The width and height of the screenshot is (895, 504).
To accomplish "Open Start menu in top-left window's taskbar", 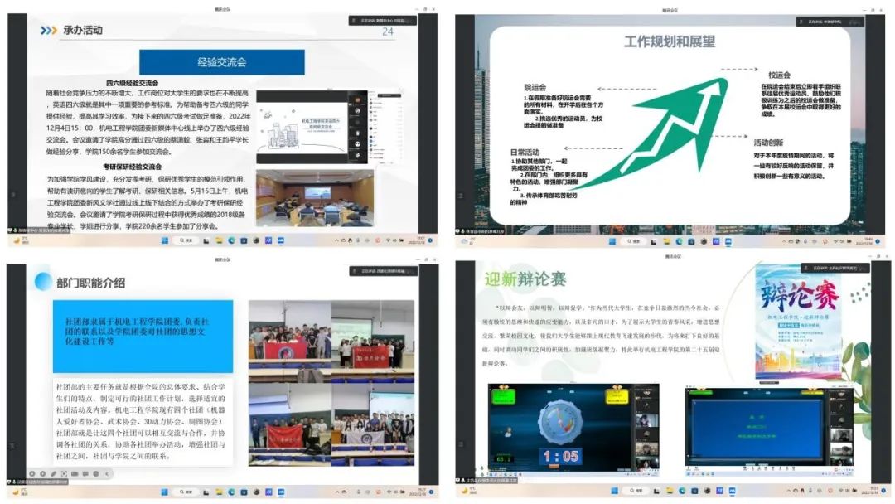I will point(163,240).
